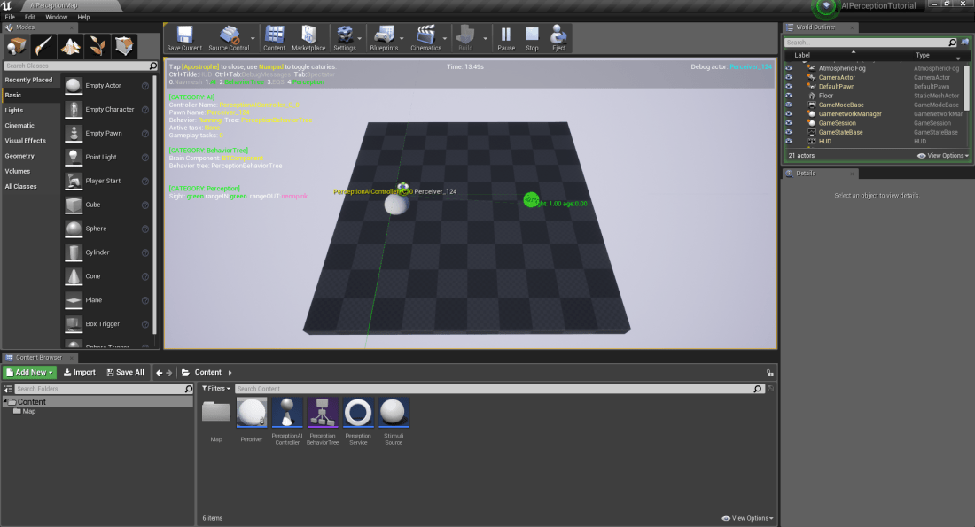Switch to Geometry editing mode
The height and width of the screenshot is (527, 975).
pyautogui.click(x=124, y=46)
